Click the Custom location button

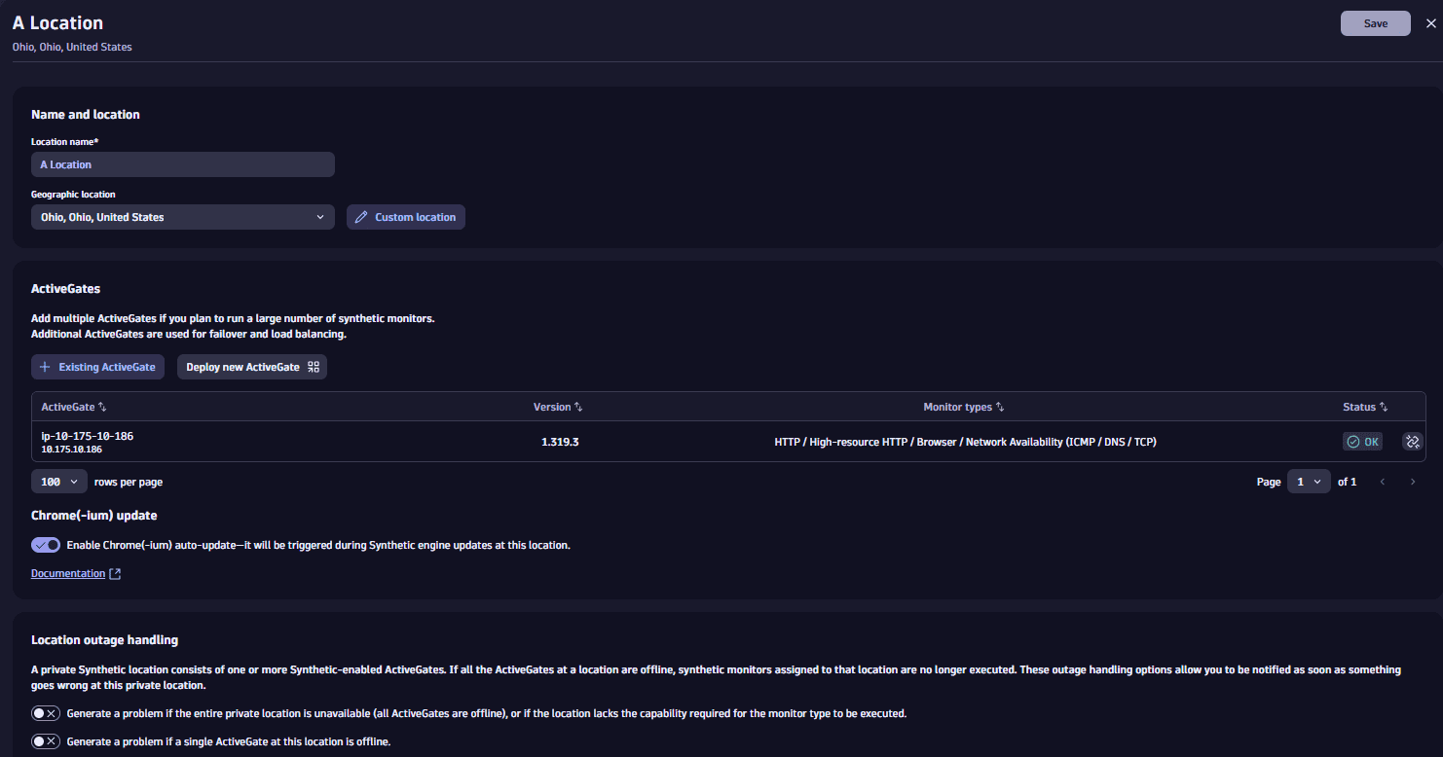pos(405,217)
